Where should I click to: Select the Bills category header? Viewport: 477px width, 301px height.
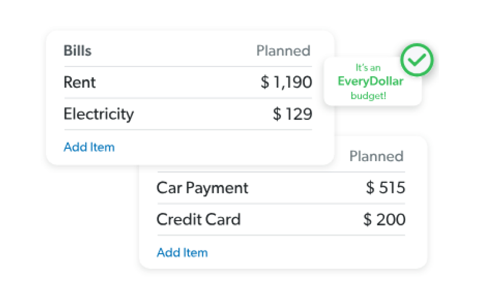point(78,50)
